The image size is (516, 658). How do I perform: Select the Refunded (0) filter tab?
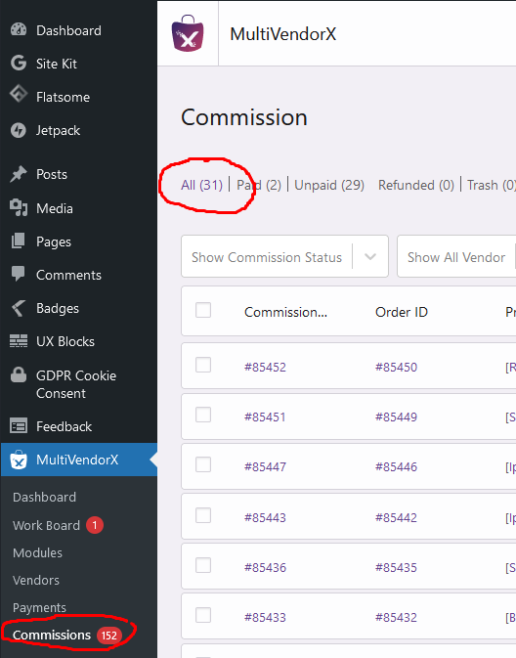click(416, 185)
